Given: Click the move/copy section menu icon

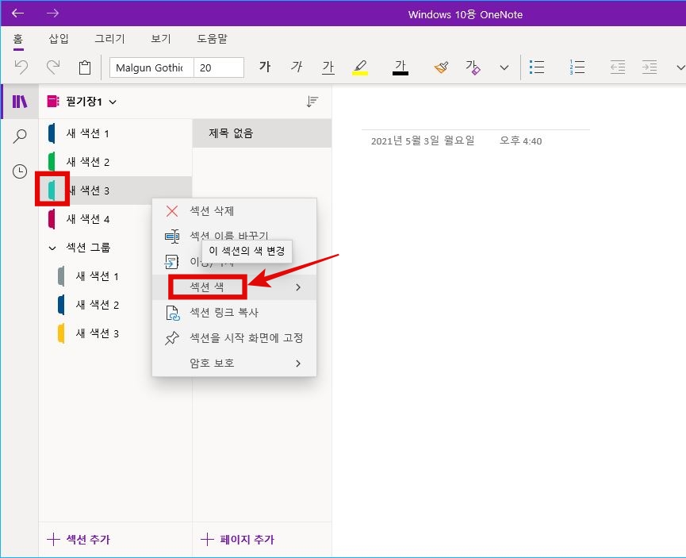Looking at the screenshot, I should [x=171, y=261].
